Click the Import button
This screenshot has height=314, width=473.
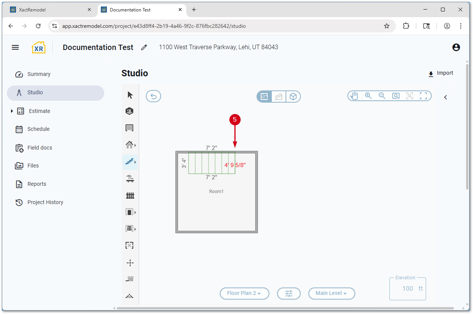point(441,73)
